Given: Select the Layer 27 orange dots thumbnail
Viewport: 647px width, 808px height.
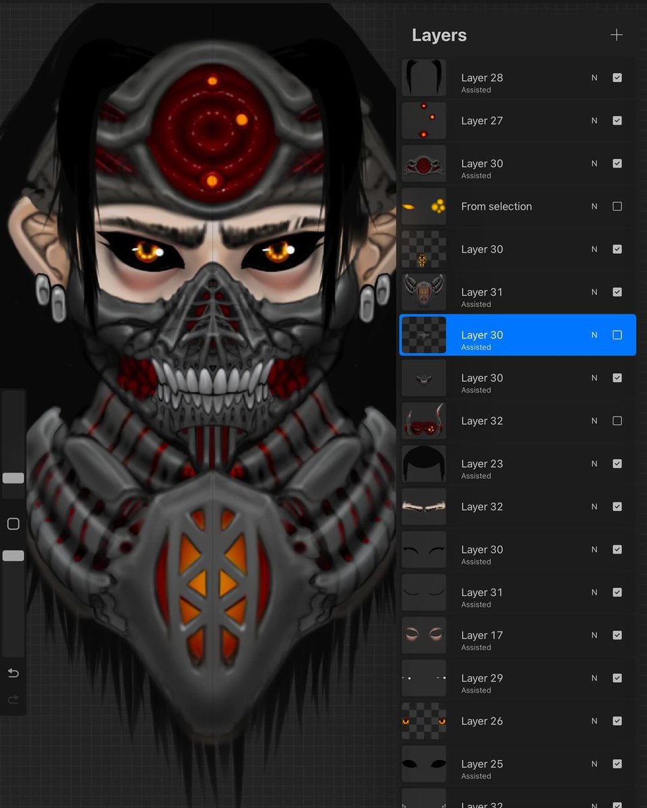Looking at the screenshot, I should click(424, 121).
